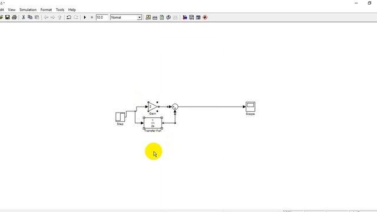Image resolution: width=377 pixels, height=212 pixels.
Task: Click the 'Transfer Fcn' block label
Action: pos(153,131)
